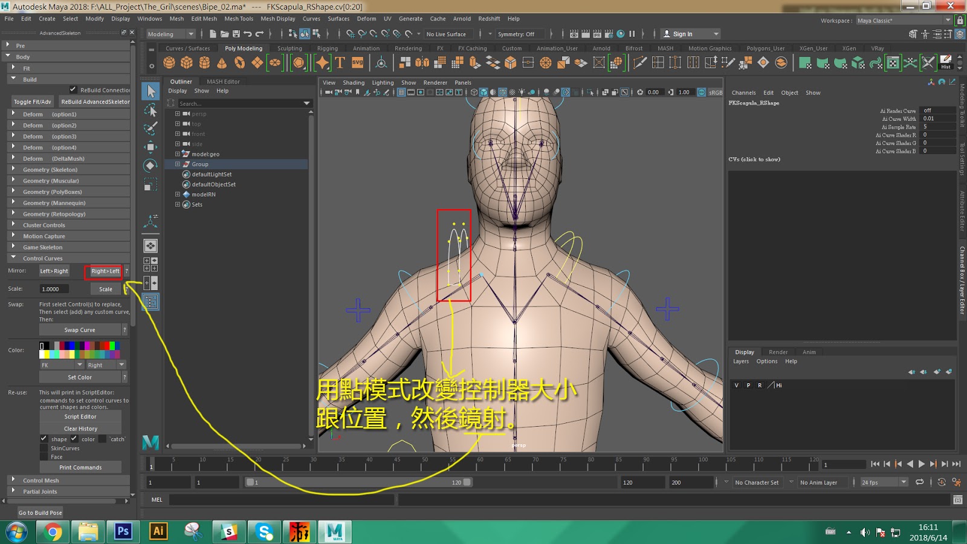
Task: Click the Right>Left mirror button
Action: pyautogui.click(x=105, y=271)
